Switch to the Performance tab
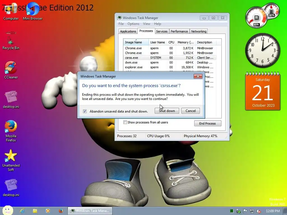This screenshot has width=287, height=215. pyautogui.click(x=179, y=31)
